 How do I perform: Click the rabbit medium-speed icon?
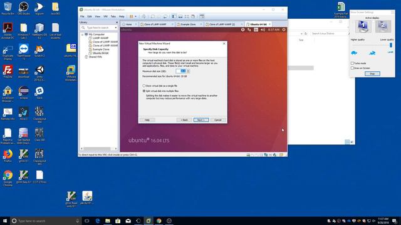click(x=372, y=52)
